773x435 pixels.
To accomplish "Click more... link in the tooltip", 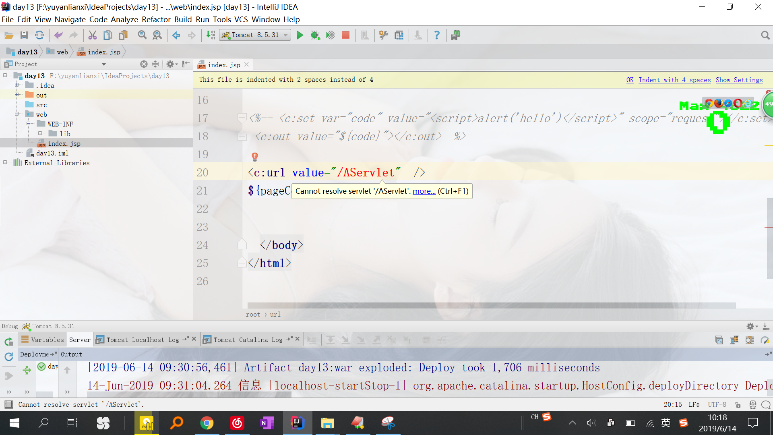I will [424, 191].
